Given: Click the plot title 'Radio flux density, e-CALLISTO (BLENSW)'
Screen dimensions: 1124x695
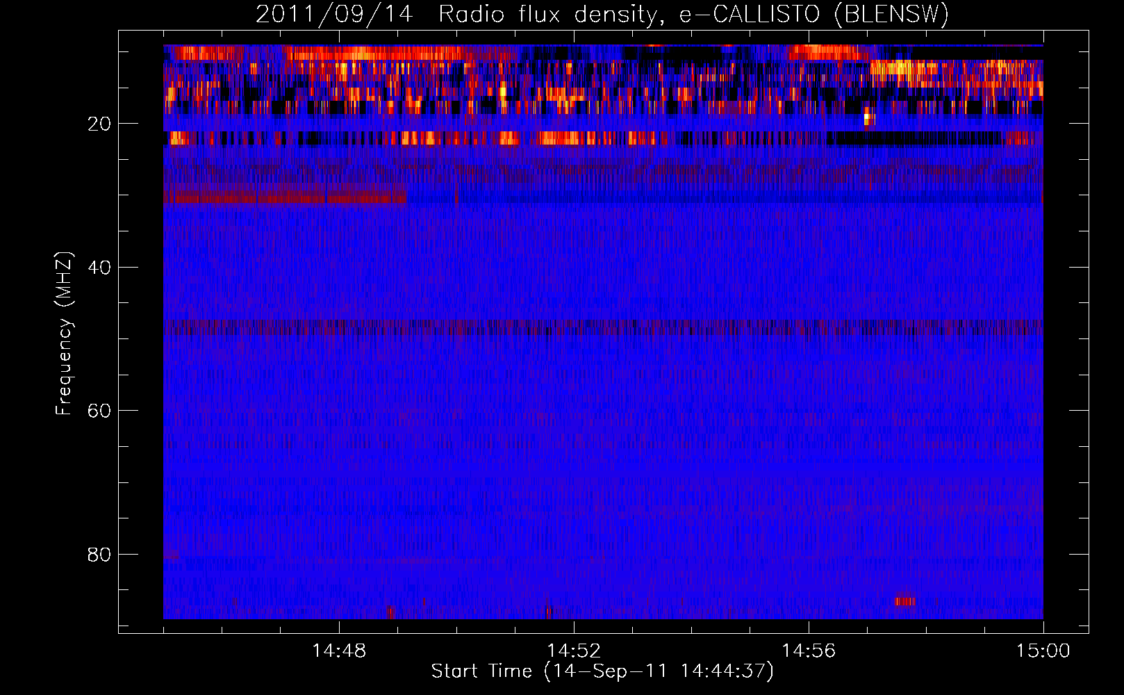Looking at the screenshot, I should 693,15.
